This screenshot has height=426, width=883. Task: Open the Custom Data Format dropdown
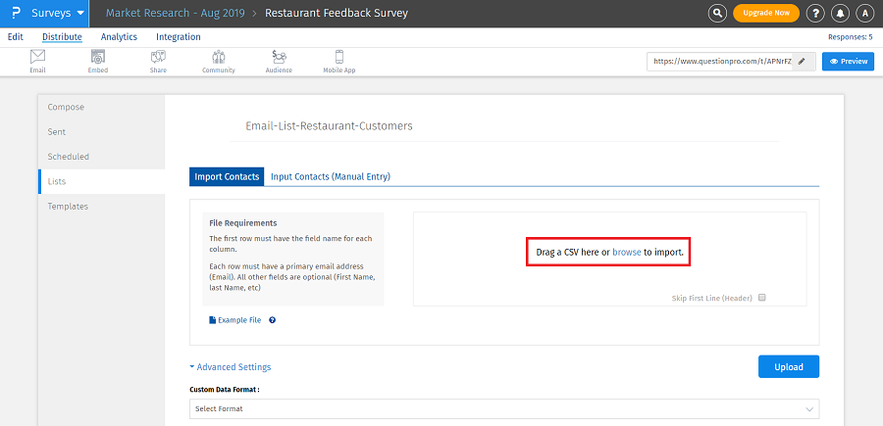504,408
